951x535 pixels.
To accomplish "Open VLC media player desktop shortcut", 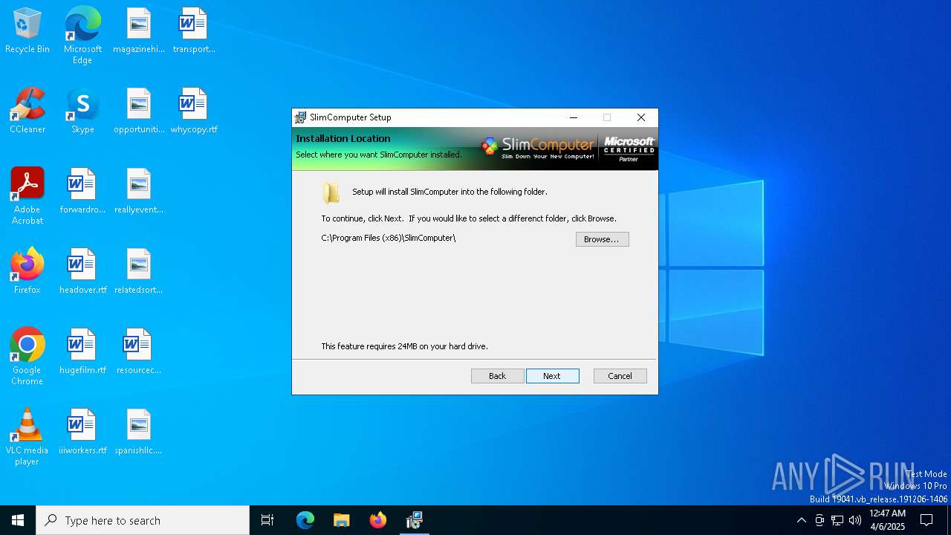I will click(x=27, y=438).
